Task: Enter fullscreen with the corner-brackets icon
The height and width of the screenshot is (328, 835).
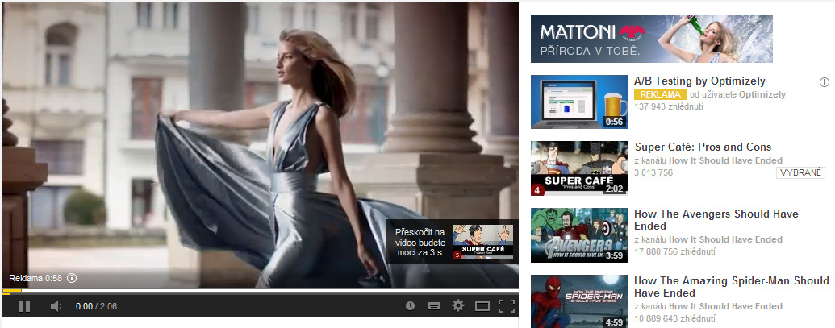Action: coord(507,305)
